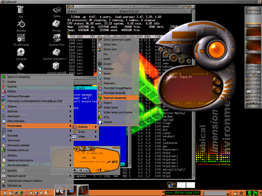Screen dimensions: 262x196
Task: Click load pl in the playlist
Action: coord(174,103)
